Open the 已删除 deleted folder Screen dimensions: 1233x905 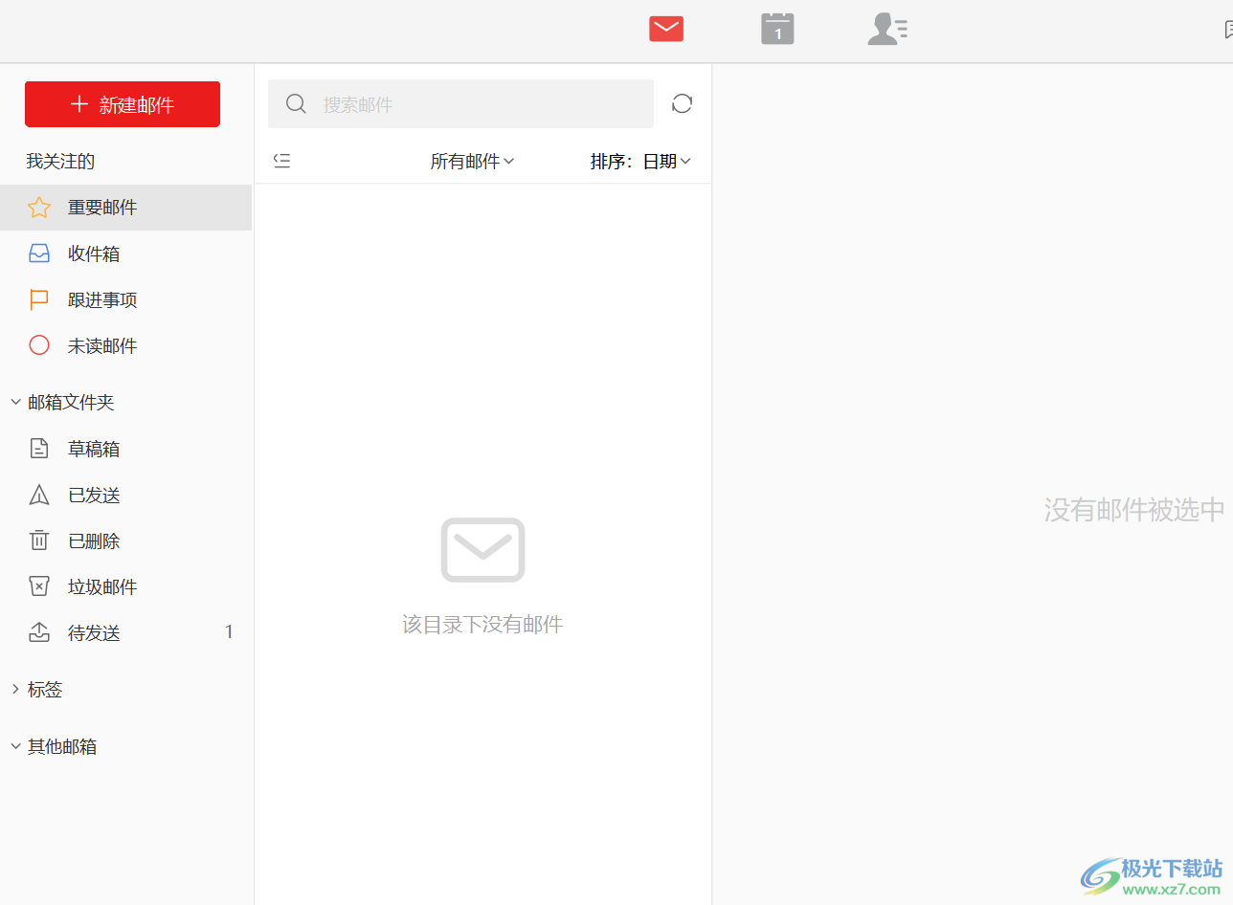pos(125,541)
